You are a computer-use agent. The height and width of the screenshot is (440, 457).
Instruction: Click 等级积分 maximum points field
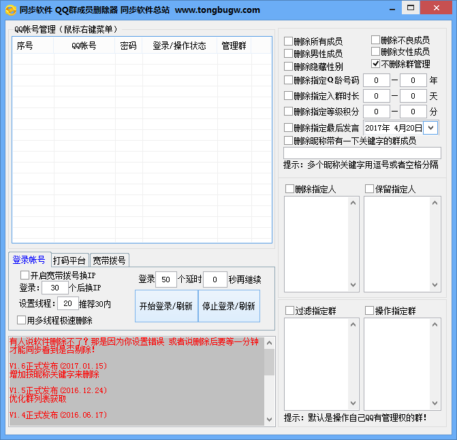pyautogui.click(x=413, y=112)
